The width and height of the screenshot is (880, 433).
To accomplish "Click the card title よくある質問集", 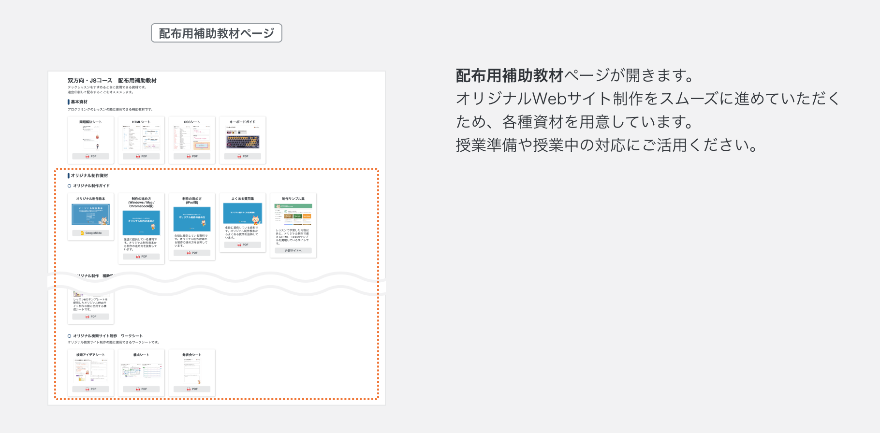I will [x=242, y=199].
